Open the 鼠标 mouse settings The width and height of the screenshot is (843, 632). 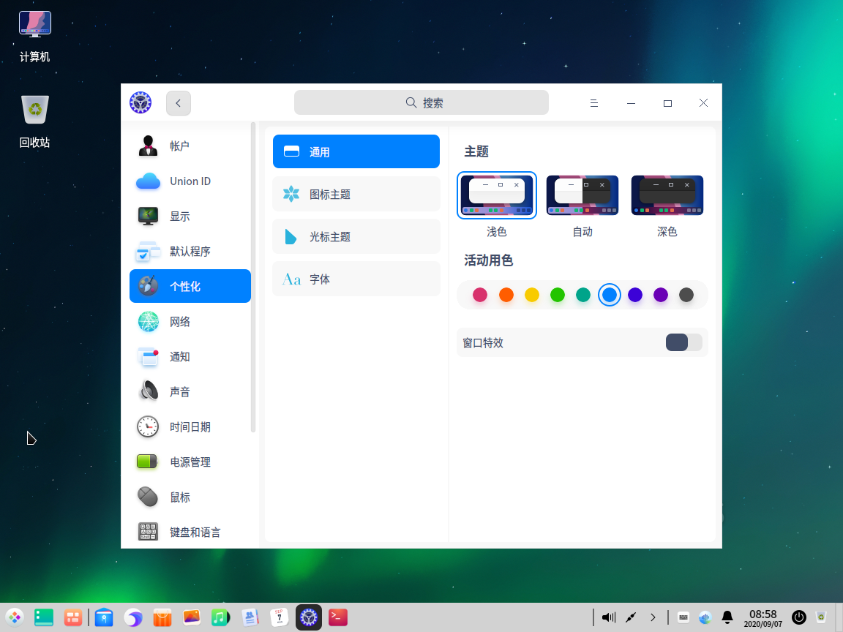coord(190,497)
